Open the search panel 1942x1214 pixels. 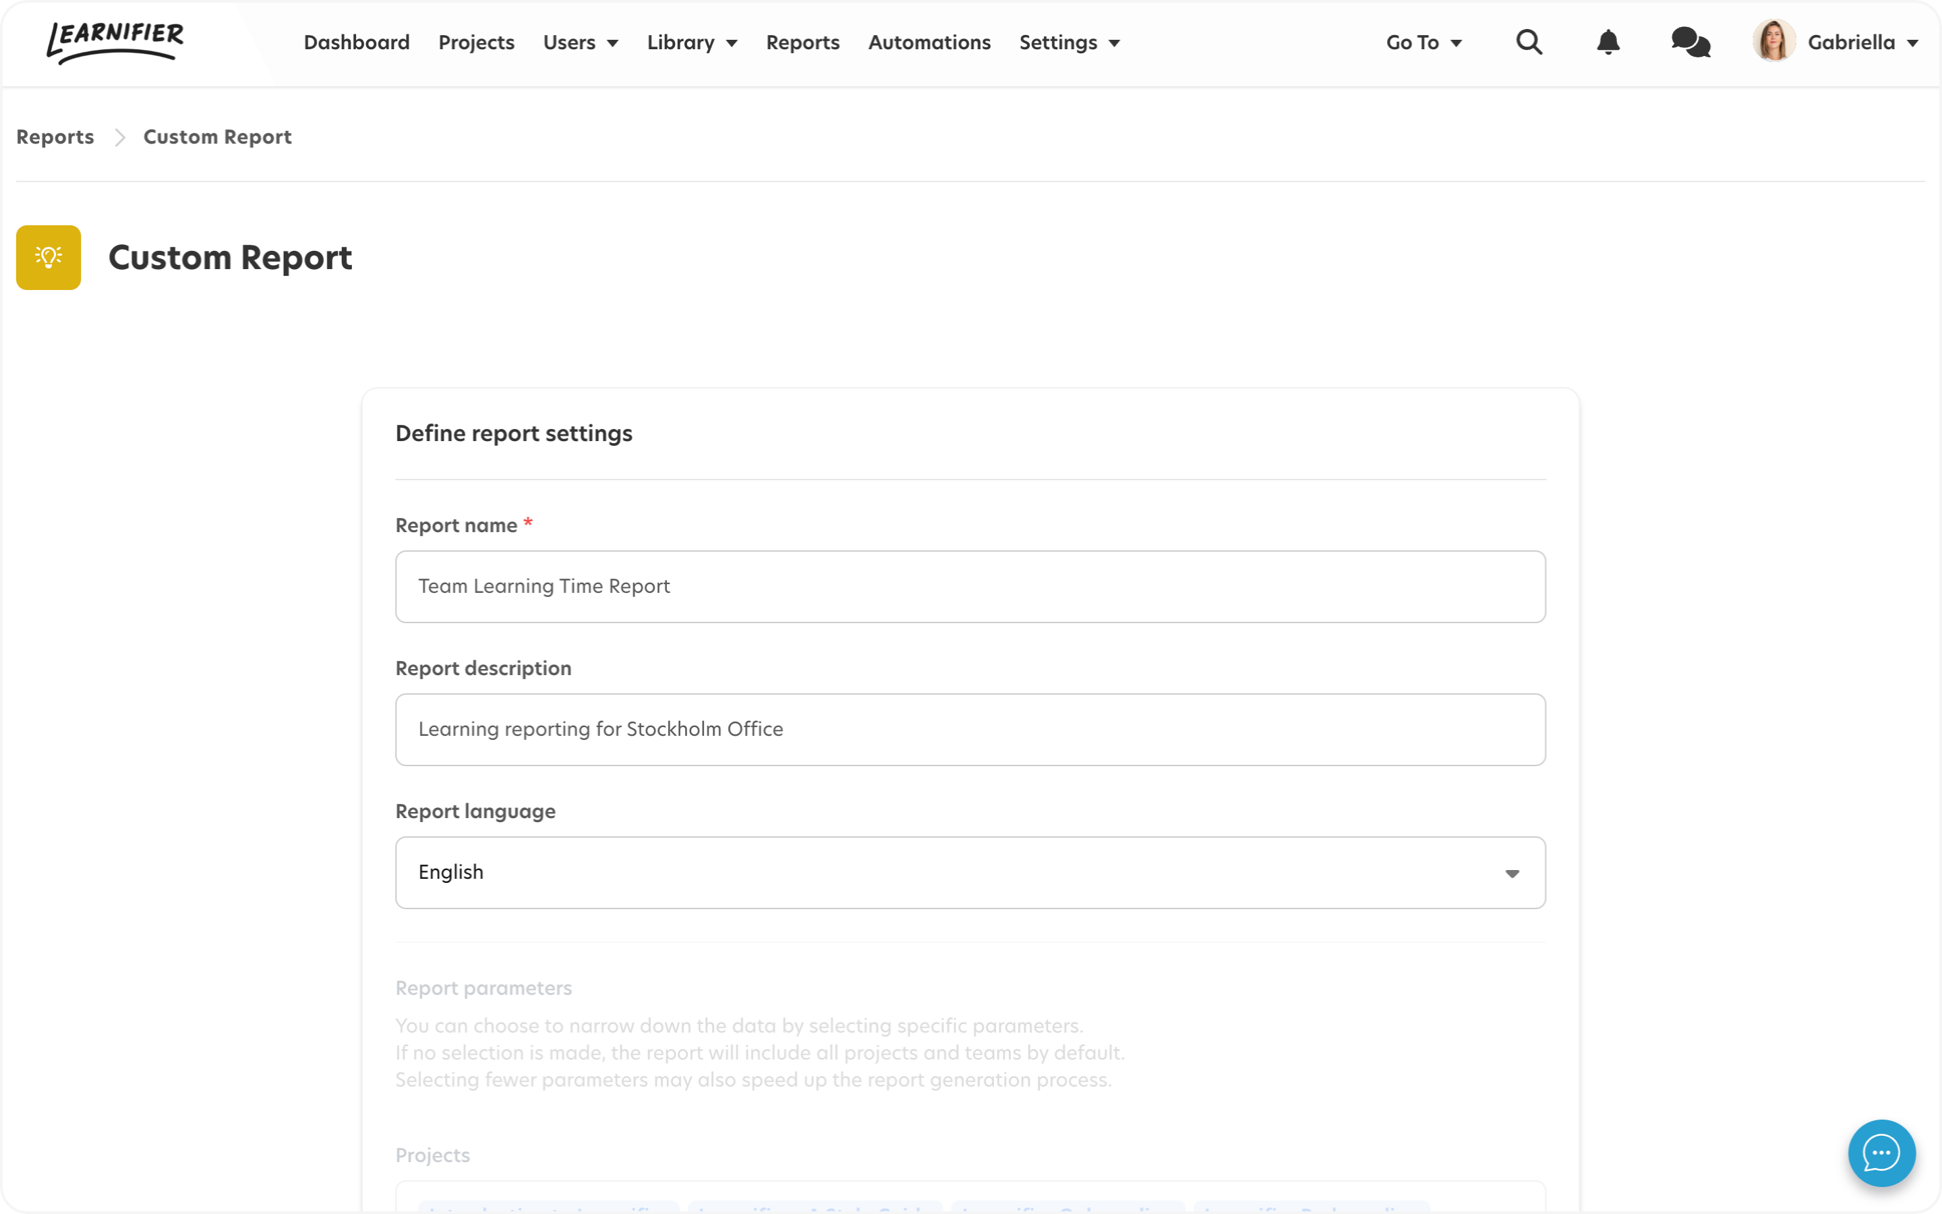click(1528, 42)
